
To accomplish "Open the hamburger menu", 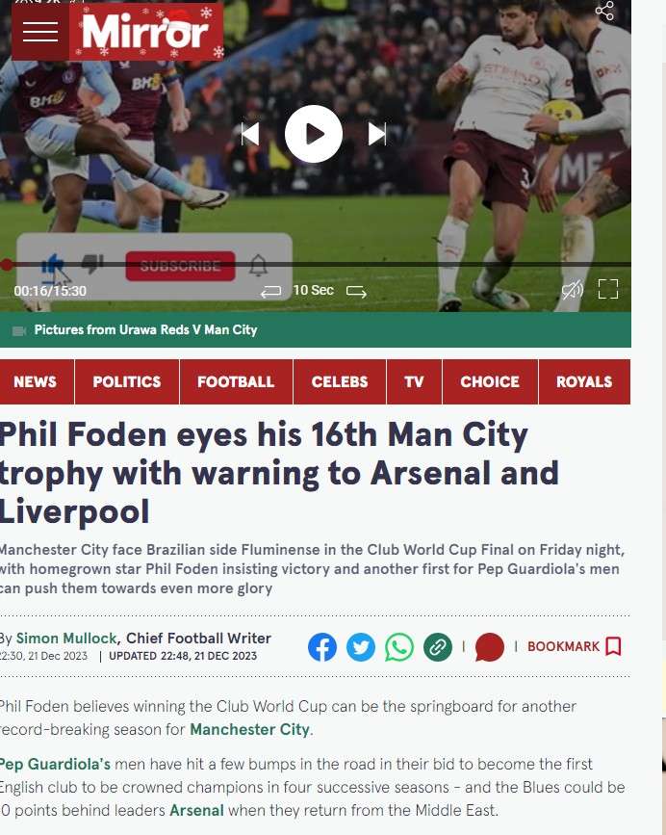I will [40, 32].
